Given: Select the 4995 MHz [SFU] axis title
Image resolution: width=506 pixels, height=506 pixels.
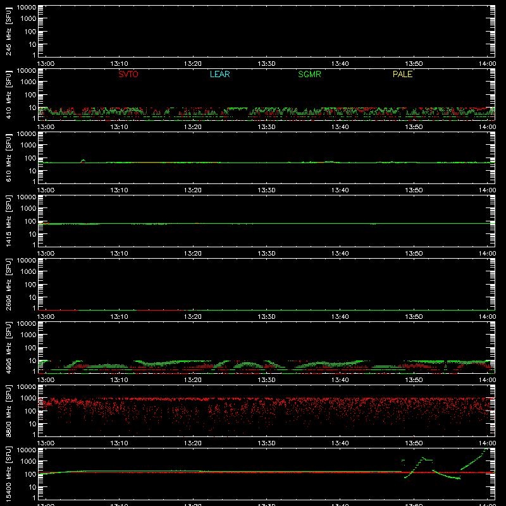Looking at the screenshot, I should pyautogui.click(x=8, y=347).
